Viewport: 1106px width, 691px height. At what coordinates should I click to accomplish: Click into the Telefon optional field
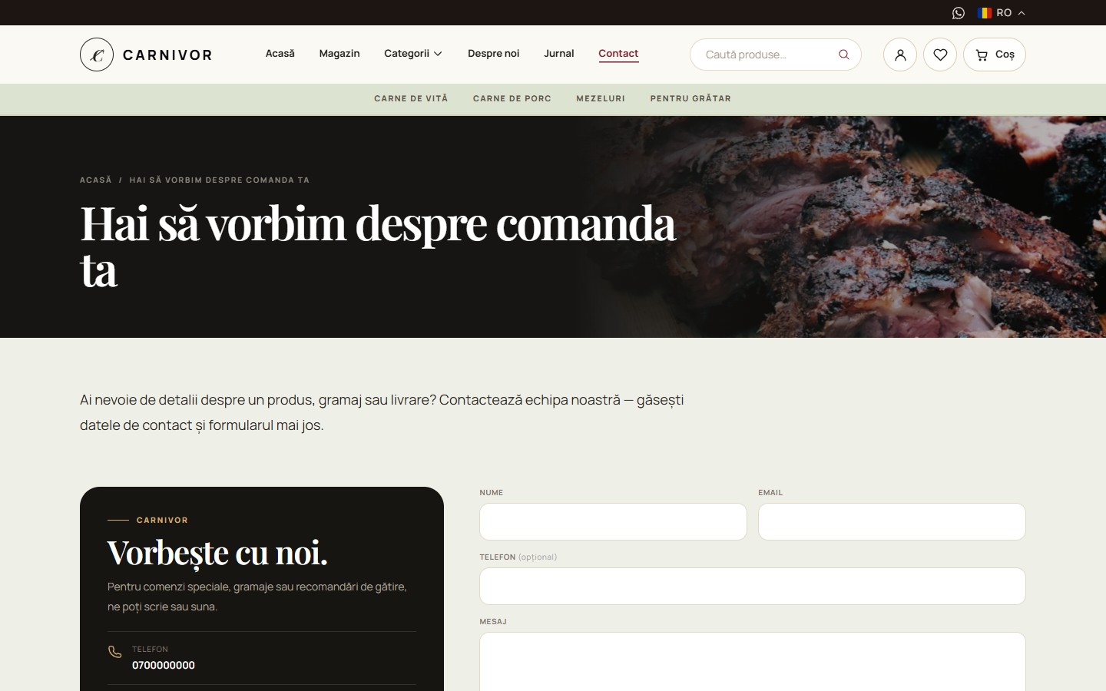(x=753, y=586)
